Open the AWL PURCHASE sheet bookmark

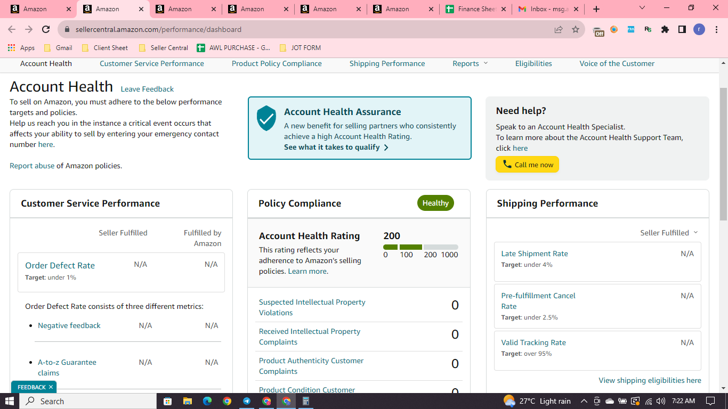click(233, 48)
